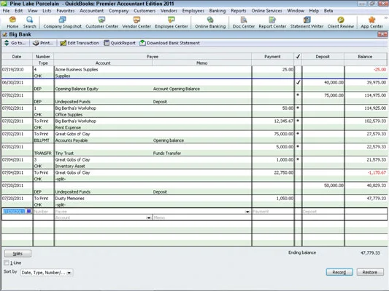Viewport: 389px width, 291px height.
Task: Toggle cleared mark on 5,000.00 transfer
Action: (x=298, y=147)
